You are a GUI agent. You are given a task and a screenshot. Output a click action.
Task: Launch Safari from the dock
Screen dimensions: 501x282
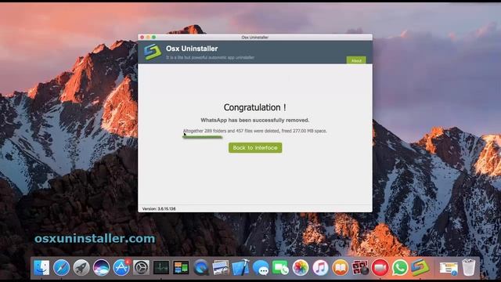pyautogui.click(x=61, y=267)
